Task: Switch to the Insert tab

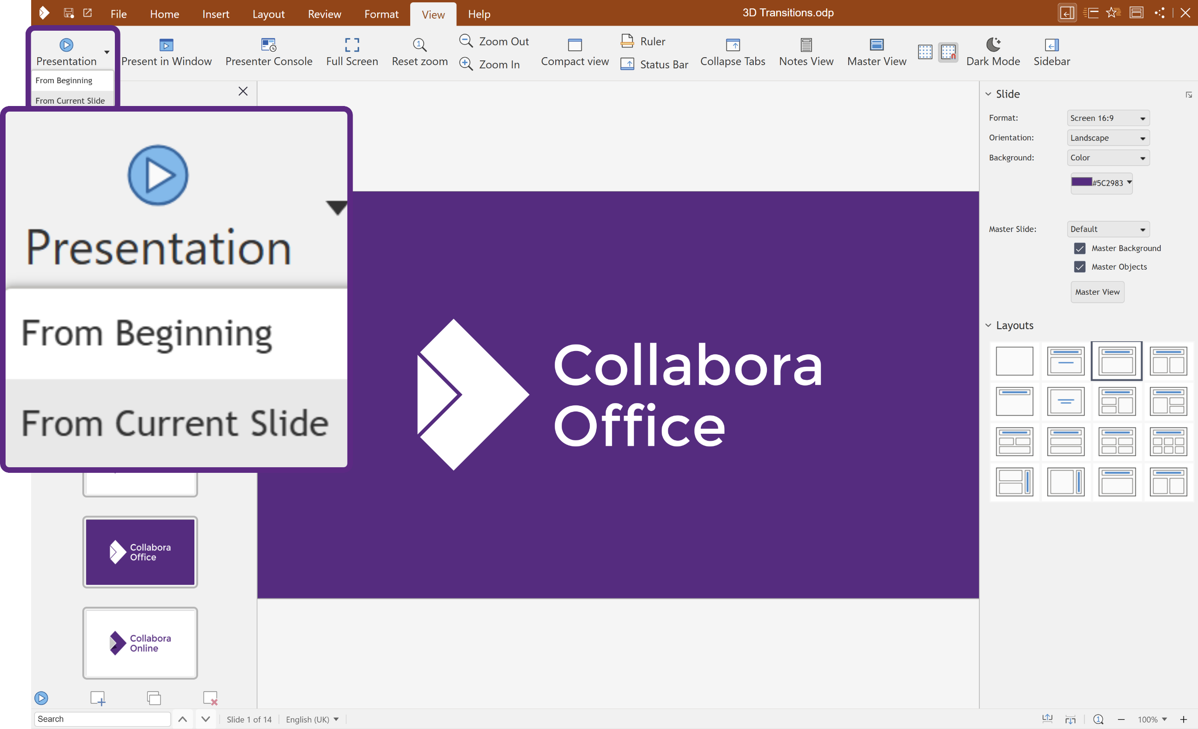Action: 215,14
